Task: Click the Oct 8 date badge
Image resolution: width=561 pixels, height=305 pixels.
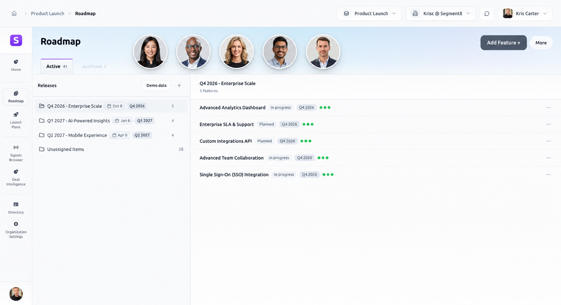Action: pos(115,106)
